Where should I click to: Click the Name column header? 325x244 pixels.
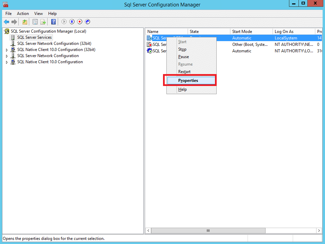pyautogui.click(x=167, y=32)
